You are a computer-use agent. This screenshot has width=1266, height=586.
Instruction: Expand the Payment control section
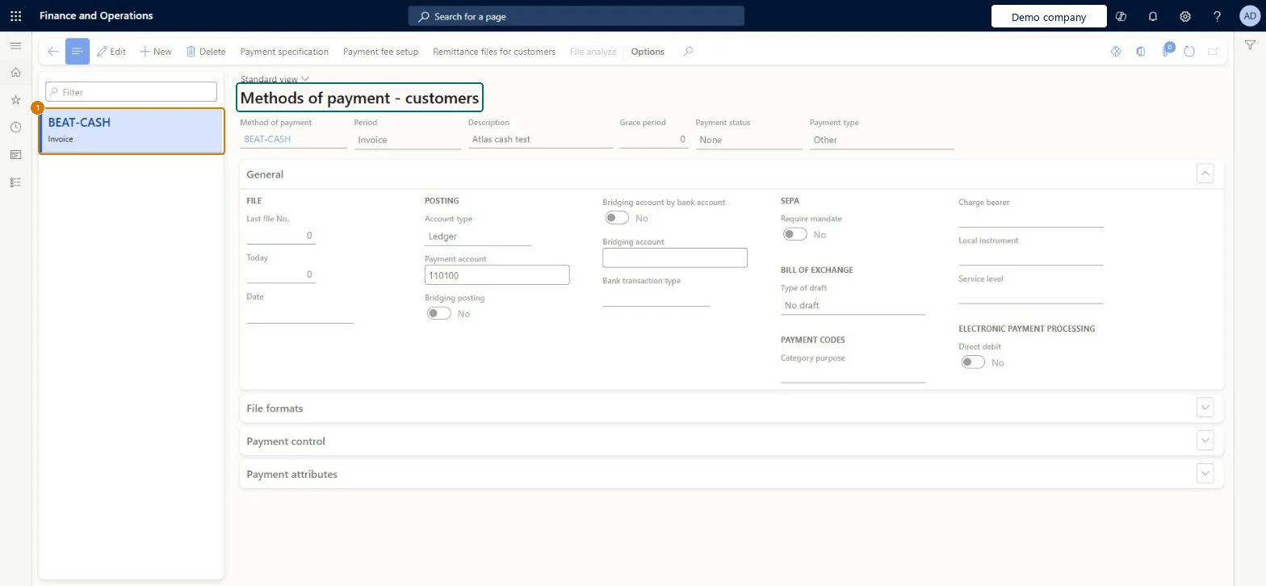[x=1205, y=441]
